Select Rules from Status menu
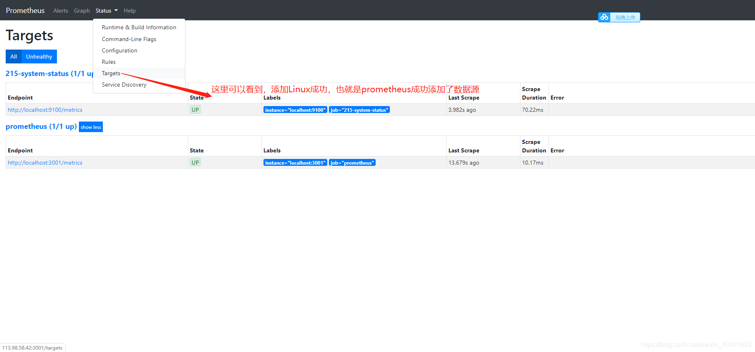This screenshot has width=755, height=352. (139, 62)
